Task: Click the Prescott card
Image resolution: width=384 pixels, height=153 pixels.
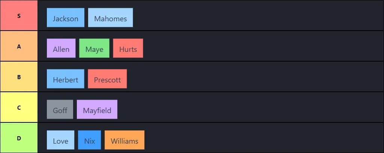Action: pyautogui.click(x=107, y=79)
